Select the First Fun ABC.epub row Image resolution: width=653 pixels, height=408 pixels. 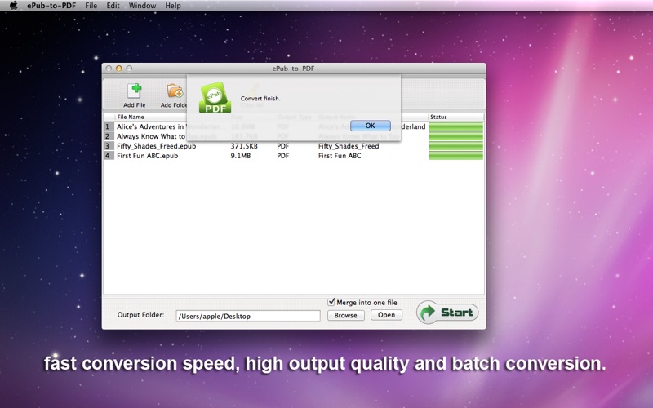[x=294, y=156]
